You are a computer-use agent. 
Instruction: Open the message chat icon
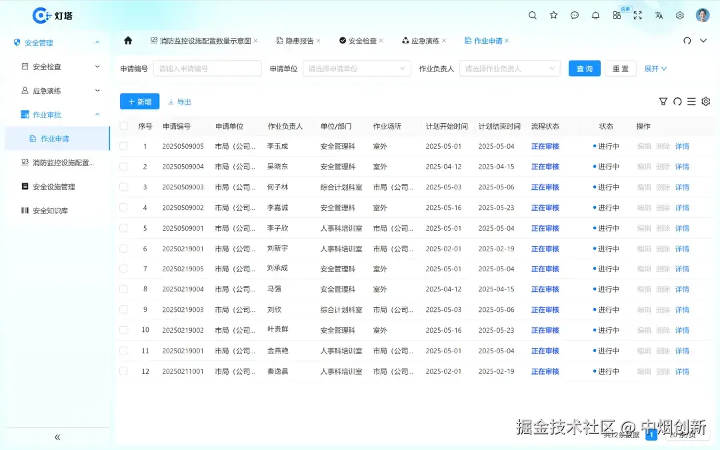pos(574,15)
